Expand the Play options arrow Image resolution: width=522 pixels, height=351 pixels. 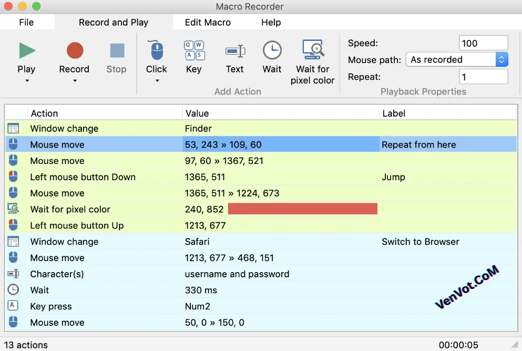click(x=27, y=80)
